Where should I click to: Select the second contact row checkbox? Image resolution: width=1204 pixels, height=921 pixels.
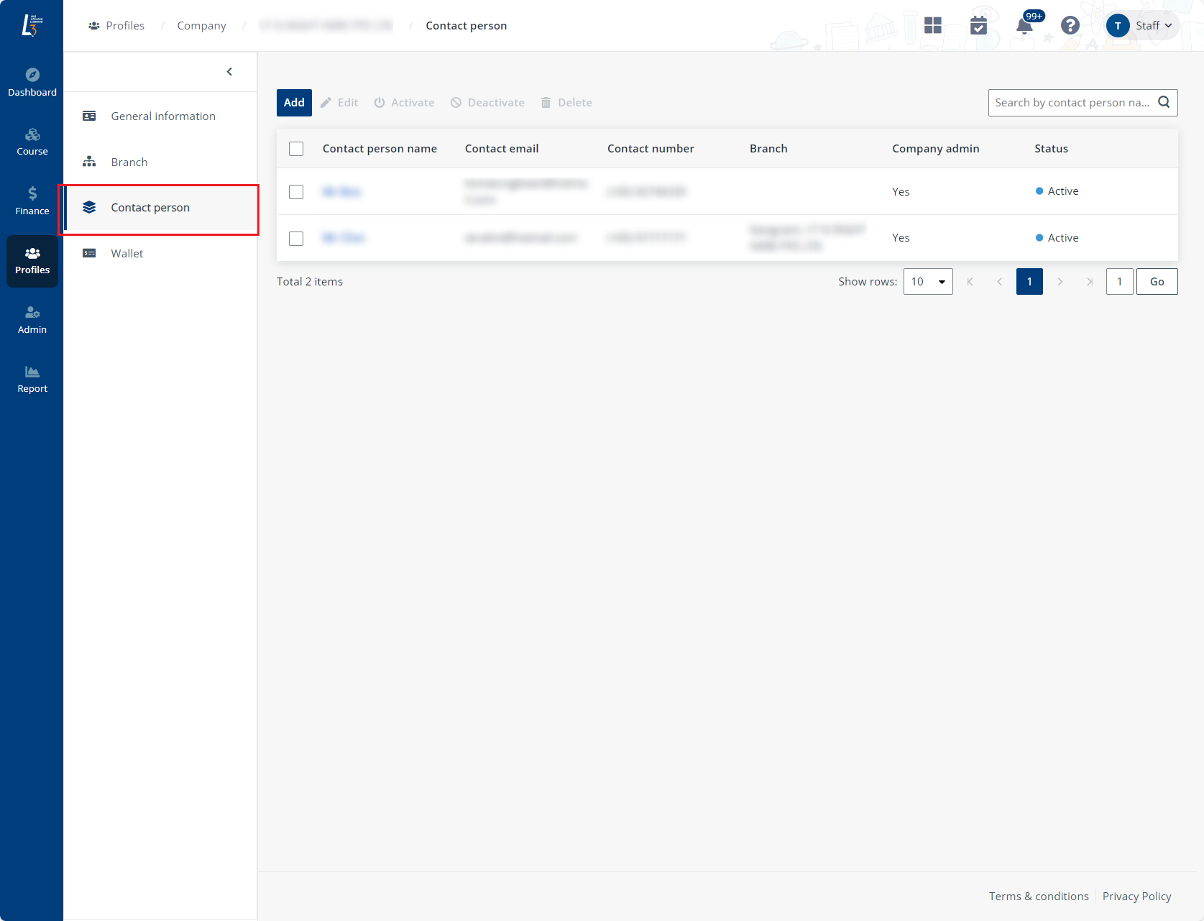click(296, 239)
